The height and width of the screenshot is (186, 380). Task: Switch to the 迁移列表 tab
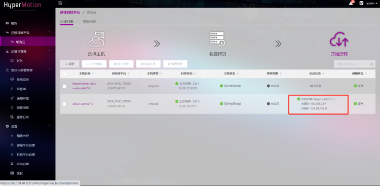67,22
